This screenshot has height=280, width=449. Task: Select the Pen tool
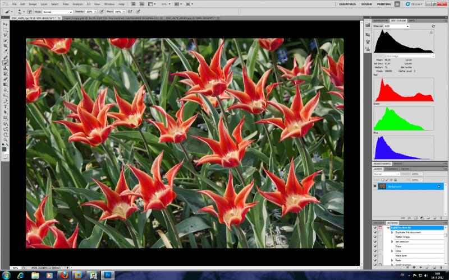[5, 101]
